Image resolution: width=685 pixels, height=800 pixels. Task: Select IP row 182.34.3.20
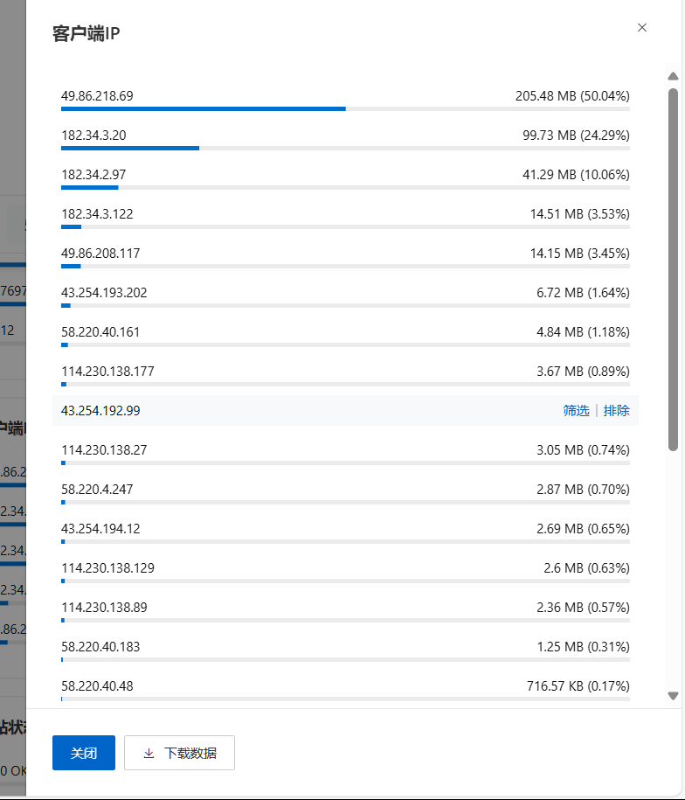tap(346, 139)
